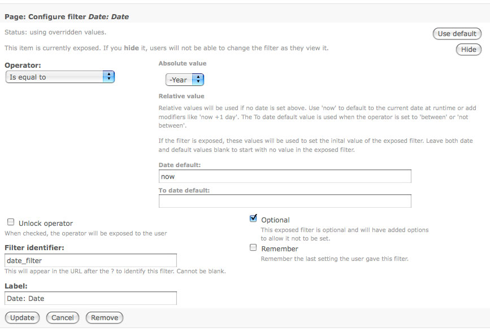Click the Update button
Image resolution: width=490 pixels, height=332 pixels.
click(x=22, y=318)
